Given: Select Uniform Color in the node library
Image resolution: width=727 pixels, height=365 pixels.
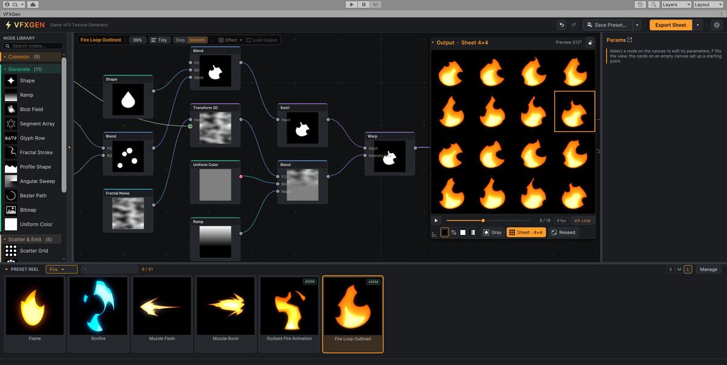Looking at the screenshot, I should pos(32,224).
